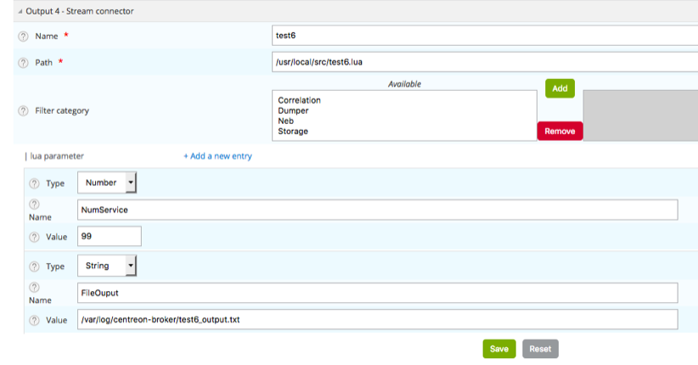Click help icon next to Value 99

[34, 237]
